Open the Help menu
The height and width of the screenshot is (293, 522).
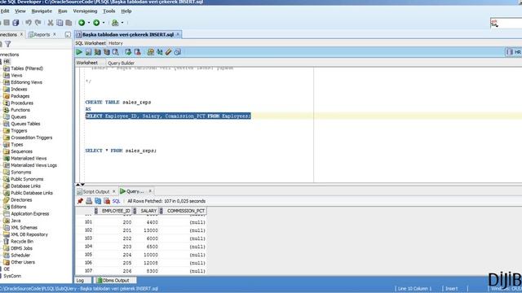click(126, 11)
